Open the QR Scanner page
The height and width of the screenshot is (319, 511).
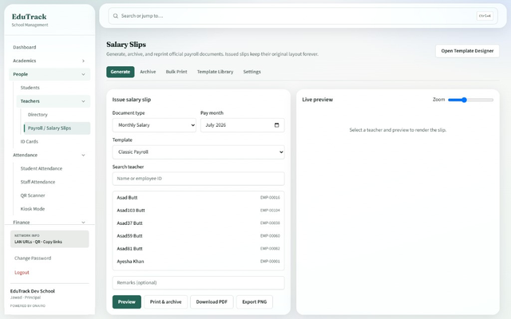[x=53, y=195]
